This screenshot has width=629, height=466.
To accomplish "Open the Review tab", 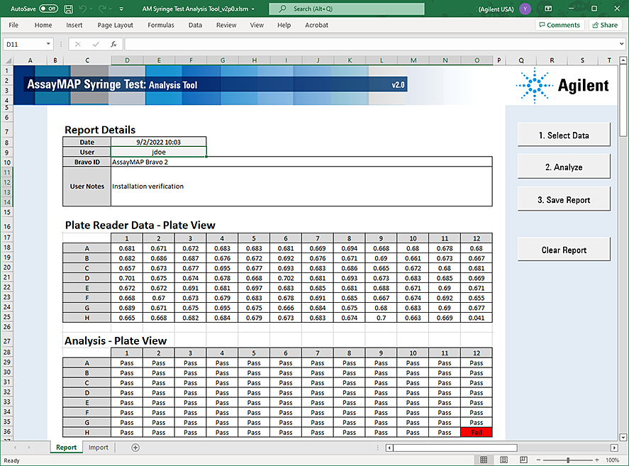I will pos(226,25).
